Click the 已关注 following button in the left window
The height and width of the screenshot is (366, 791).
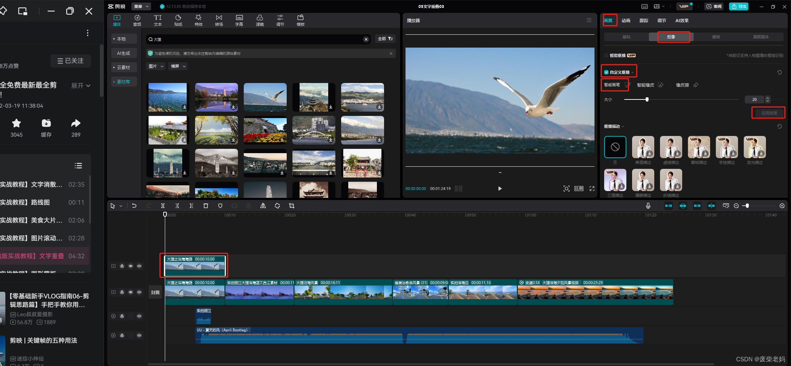coord(71,61)
